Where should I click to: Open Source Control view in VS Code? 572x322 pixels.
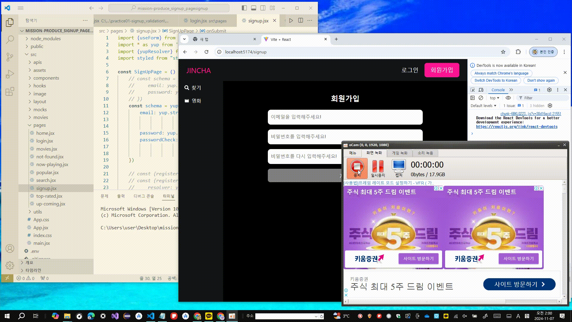point(10,57)
